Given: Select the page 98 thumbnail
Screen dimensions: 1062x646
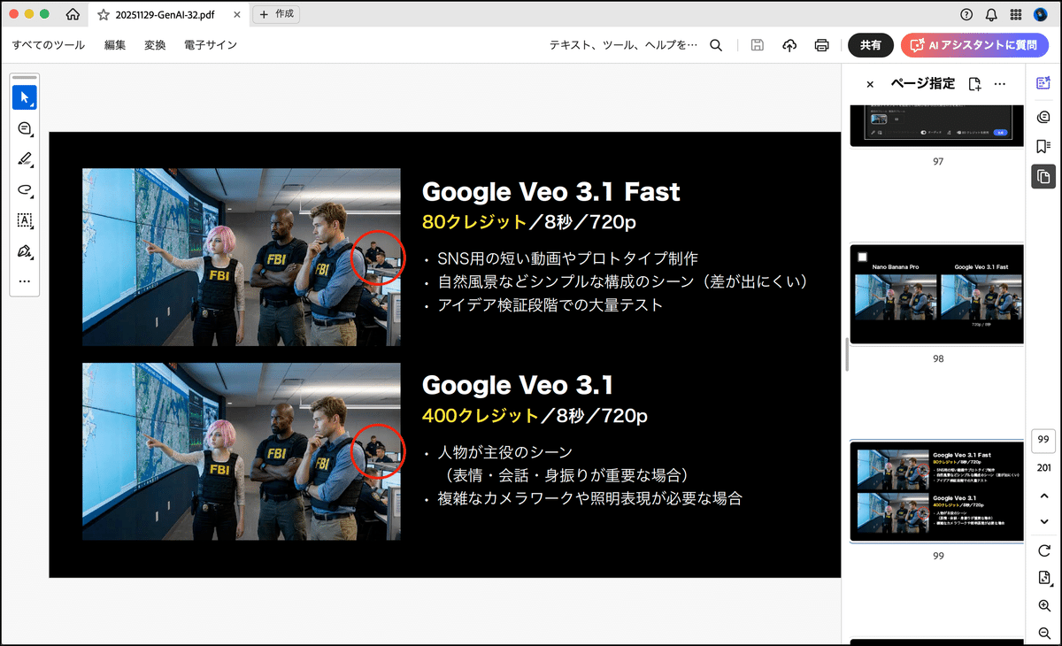Looking at the screenshot, I should tap(936, 295).
